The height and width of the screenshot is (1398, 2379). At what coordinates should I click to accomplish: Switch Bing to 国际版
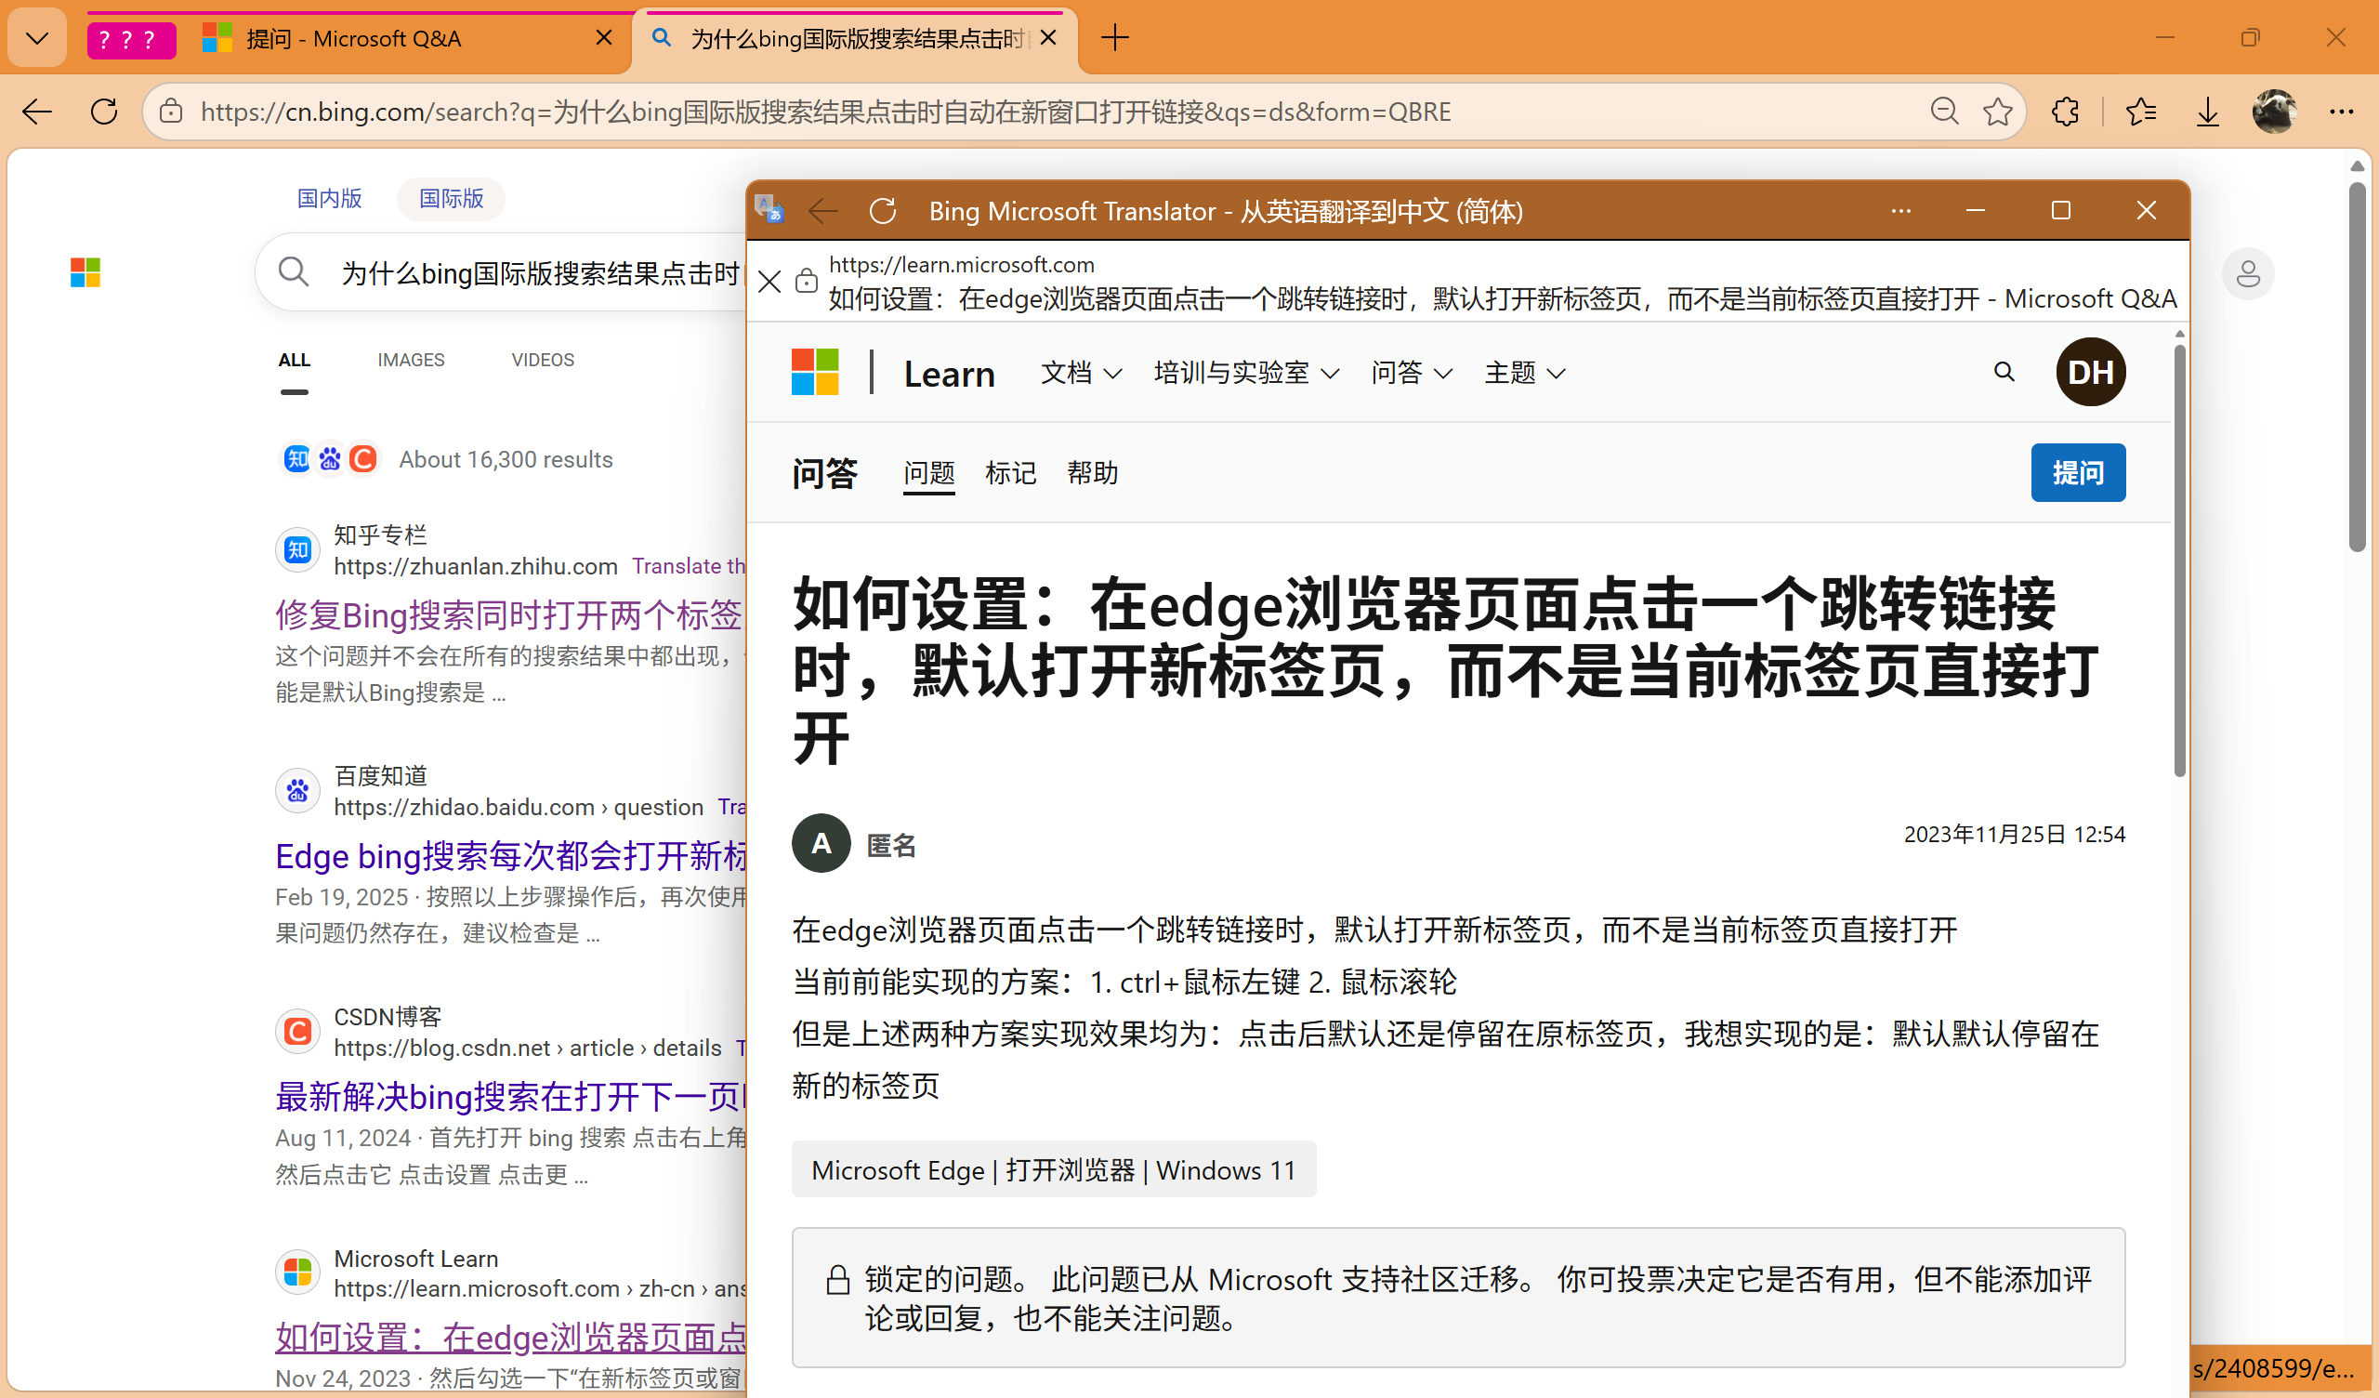tap(452, 198)
